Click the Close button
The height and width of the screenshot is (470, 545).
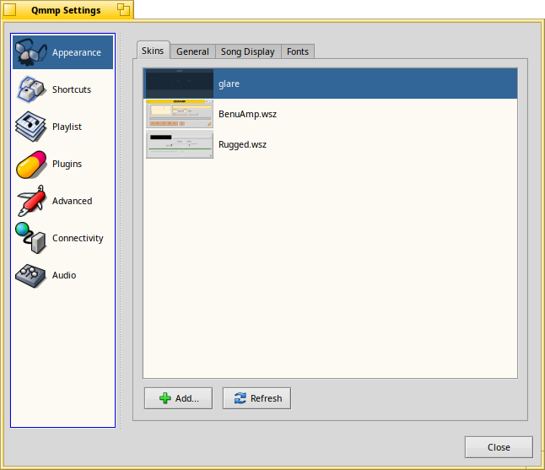[499, 447]
